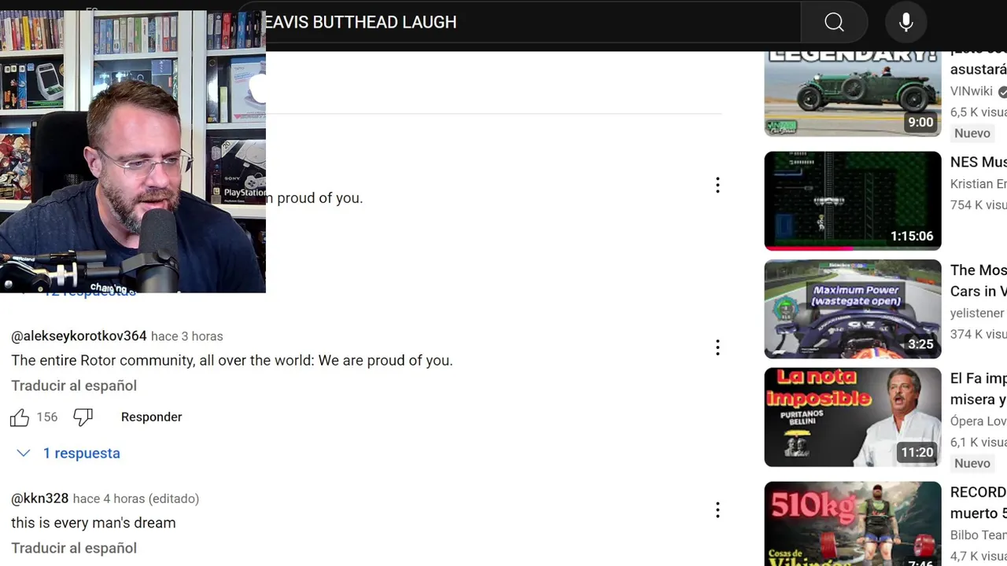Screen dimensions: 1007x566
Task: Open VINwiki channel name
Action: coord(972,92)
